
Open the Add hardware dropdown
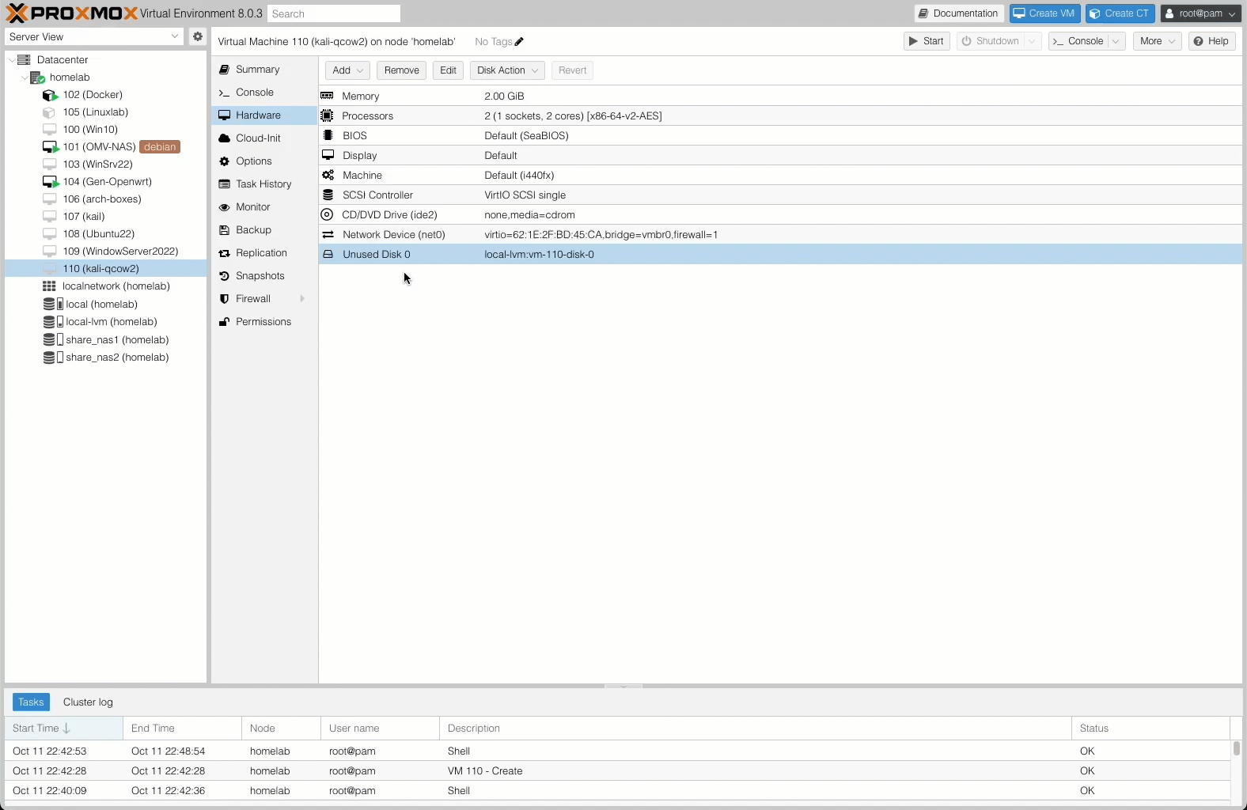347,70
